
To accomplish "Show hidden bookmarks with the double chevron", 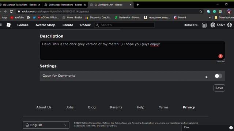I will (x=210, y=17).
